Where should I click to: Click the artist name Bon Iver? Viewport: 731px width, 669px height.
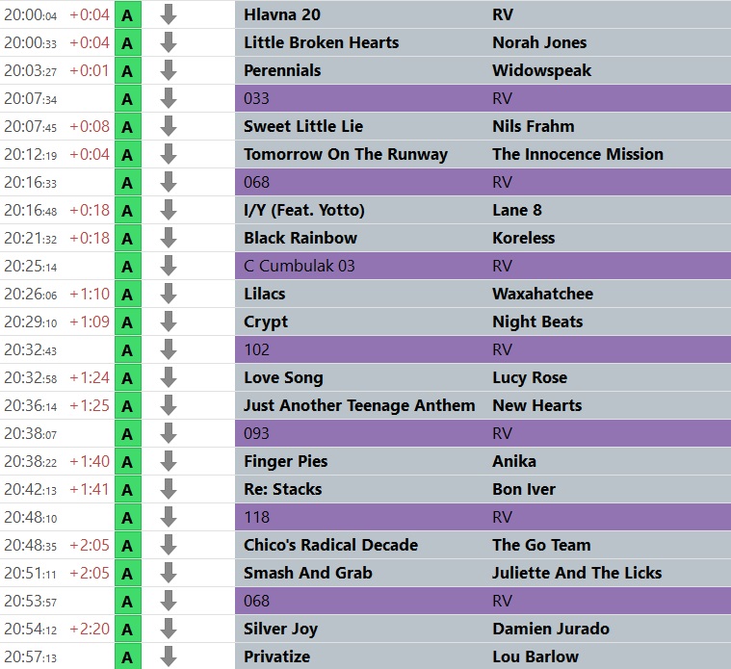pos(524,489)
